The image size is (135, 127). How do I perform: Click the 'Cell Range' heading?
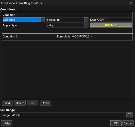8,110
